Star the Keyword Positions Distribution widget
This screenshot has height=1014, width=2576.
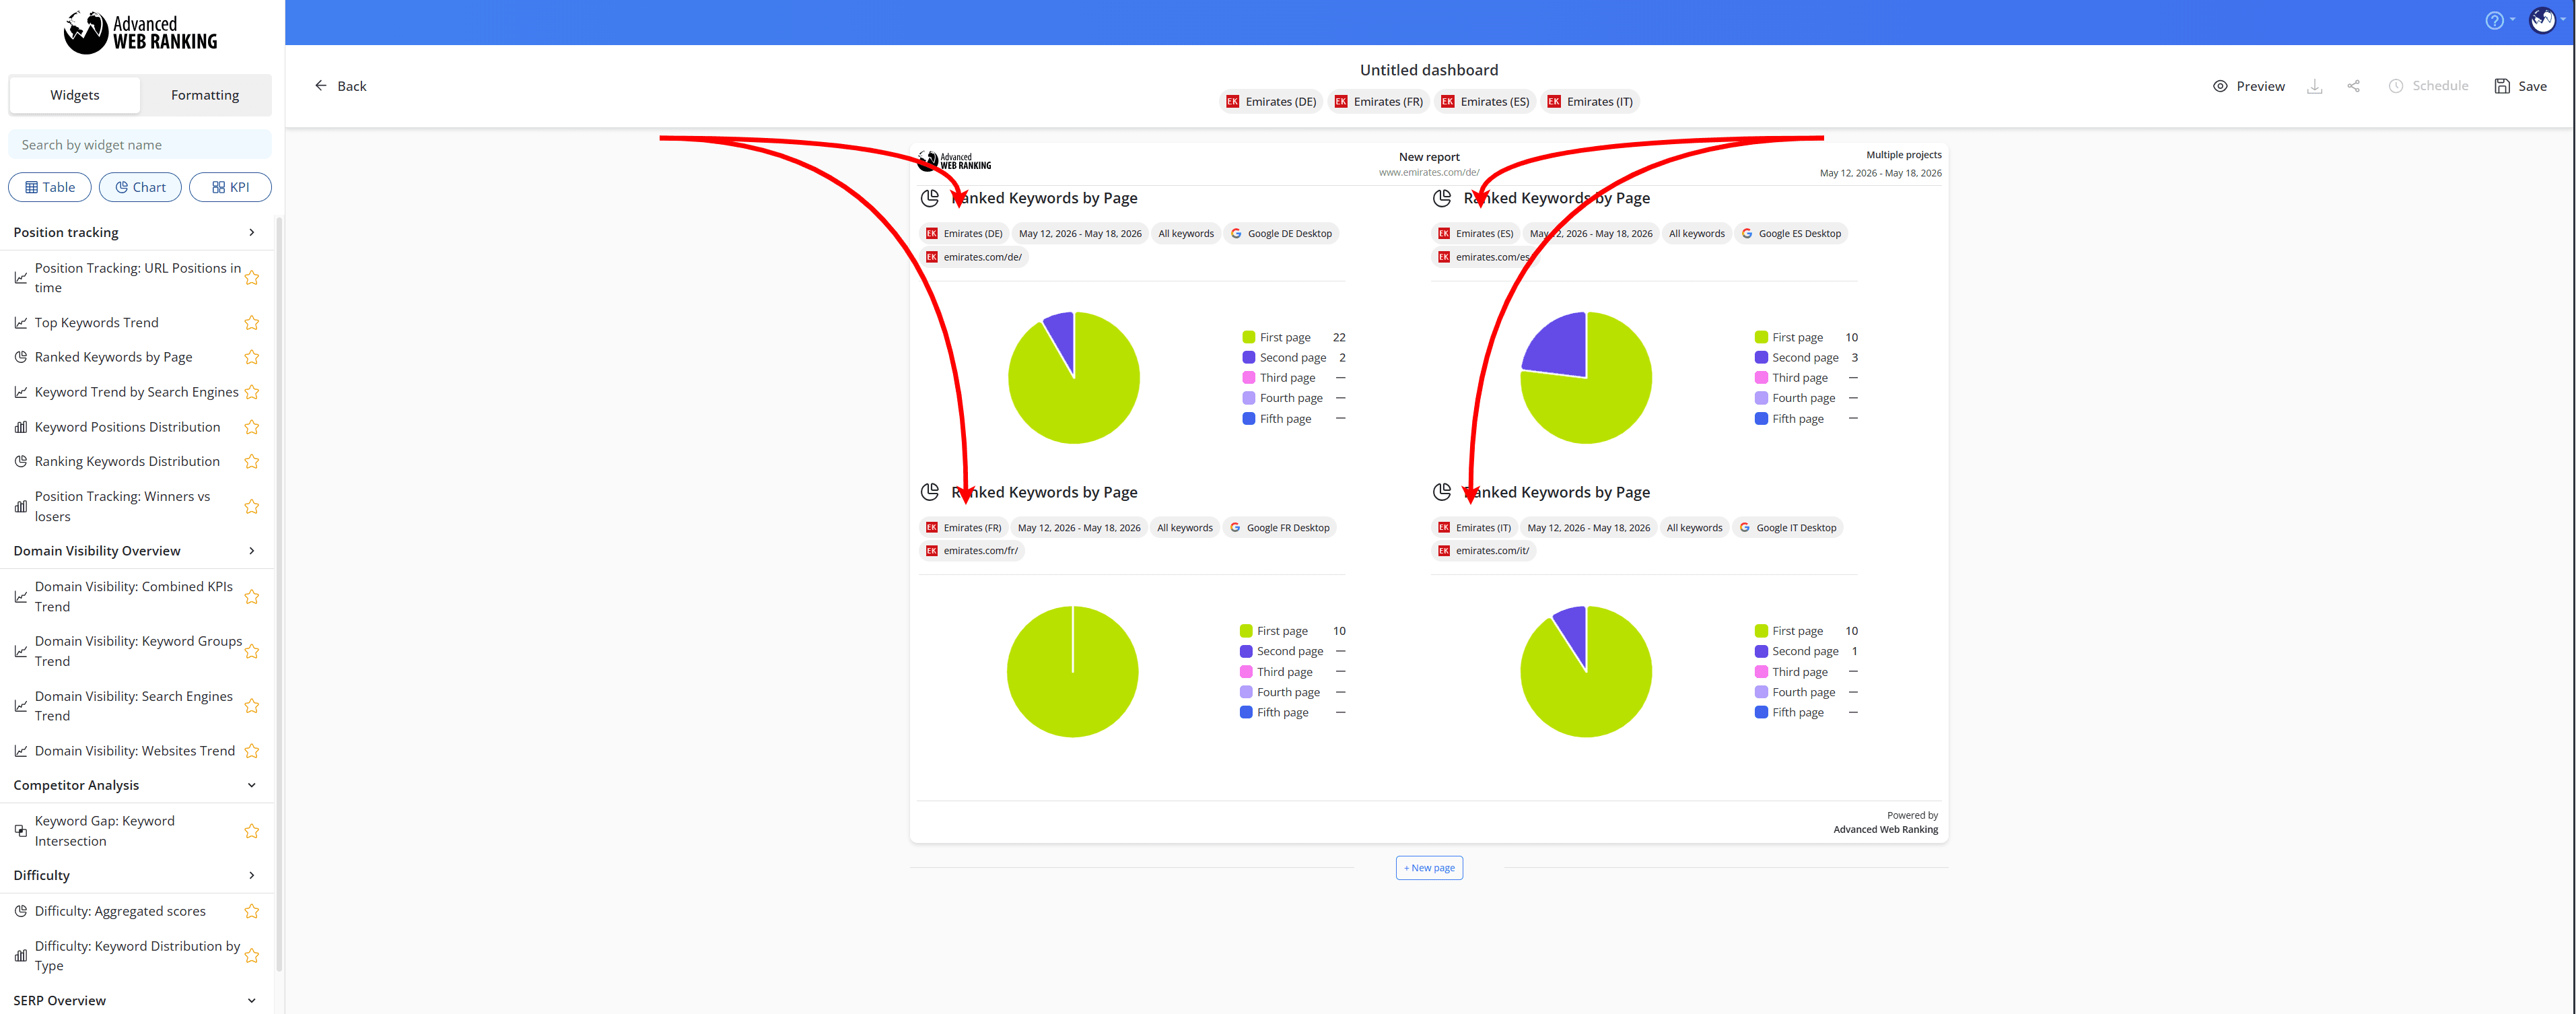[x=252, y=427]
